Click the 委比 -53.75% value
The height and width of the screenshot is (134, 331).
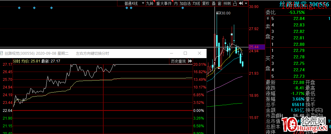(297, 13)
